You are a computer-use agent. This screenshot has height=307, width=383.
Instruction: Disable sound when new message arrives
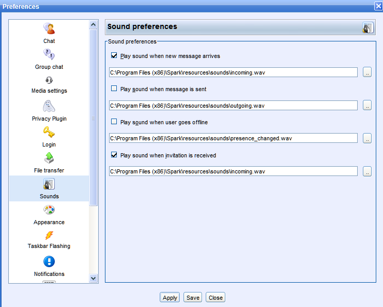click(114, 55)
